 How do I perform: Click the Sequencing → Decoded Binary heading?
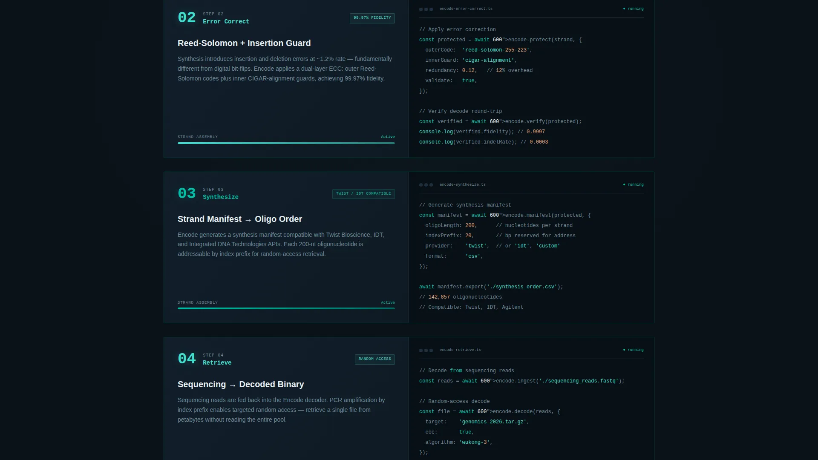(241, 385)
